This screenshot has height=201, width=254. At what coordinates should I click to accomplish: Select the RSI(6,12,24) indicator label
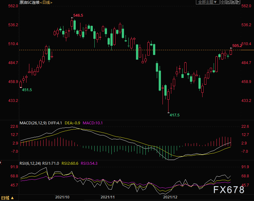point(30,163)
